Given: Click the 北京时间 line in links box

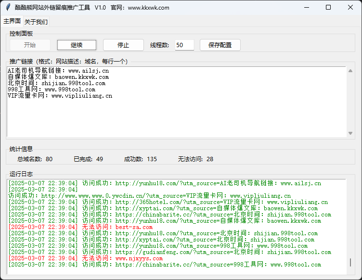Looking at the screenshot, I should pos(56,83).
